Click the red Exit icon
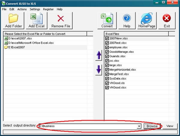 point(167,18)
